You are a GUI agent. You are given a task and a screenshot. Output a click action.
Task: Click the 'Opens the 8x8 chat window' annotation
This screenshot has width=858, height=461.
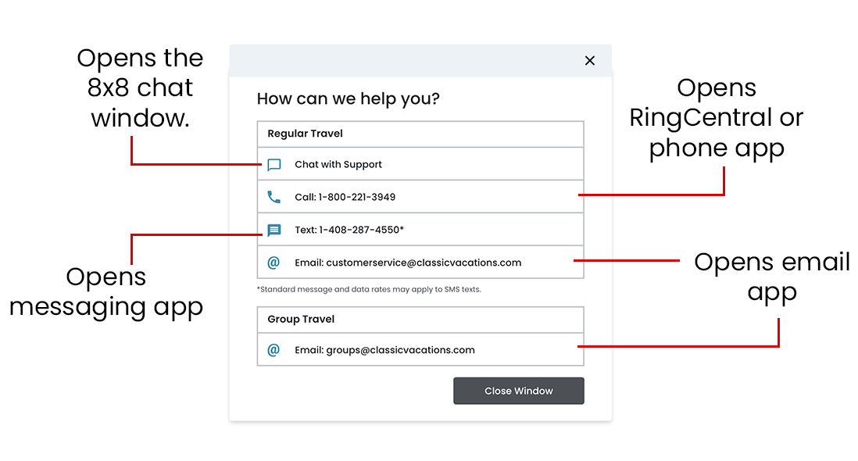pyautogui.click(x=141, y=88)
